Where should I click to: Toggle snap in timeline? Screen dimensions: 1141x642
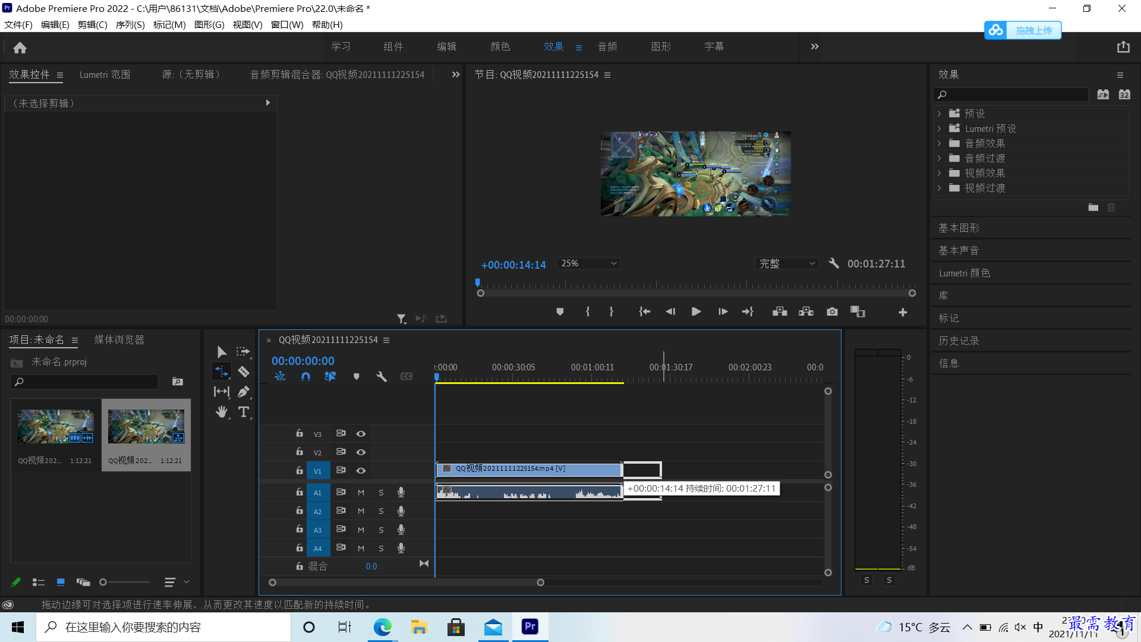click(305, 376)
